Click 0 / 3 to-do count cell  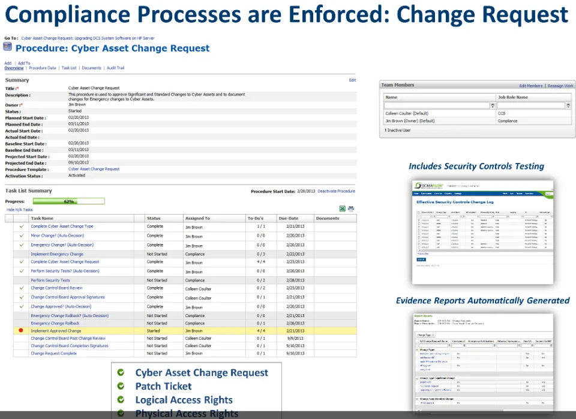pos(261,254)
